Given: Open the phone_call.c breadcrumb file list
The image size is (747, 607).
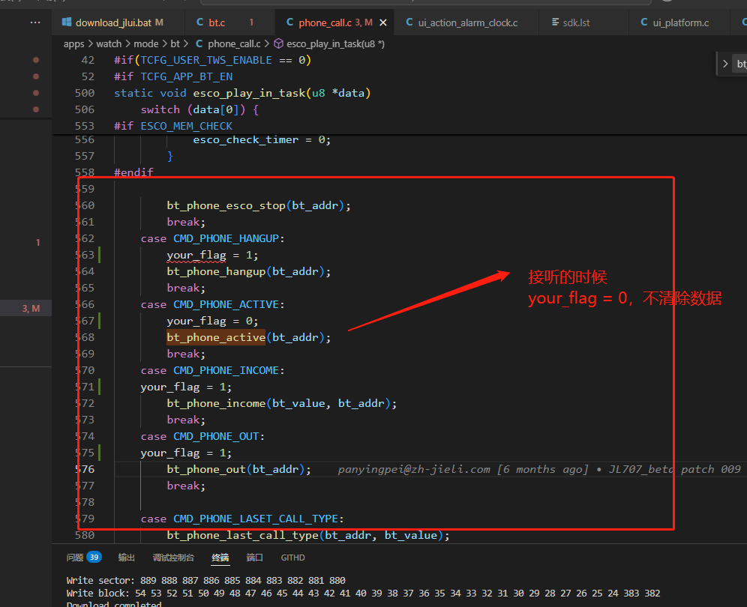Looking at the screenshot, I should point(234,43).
